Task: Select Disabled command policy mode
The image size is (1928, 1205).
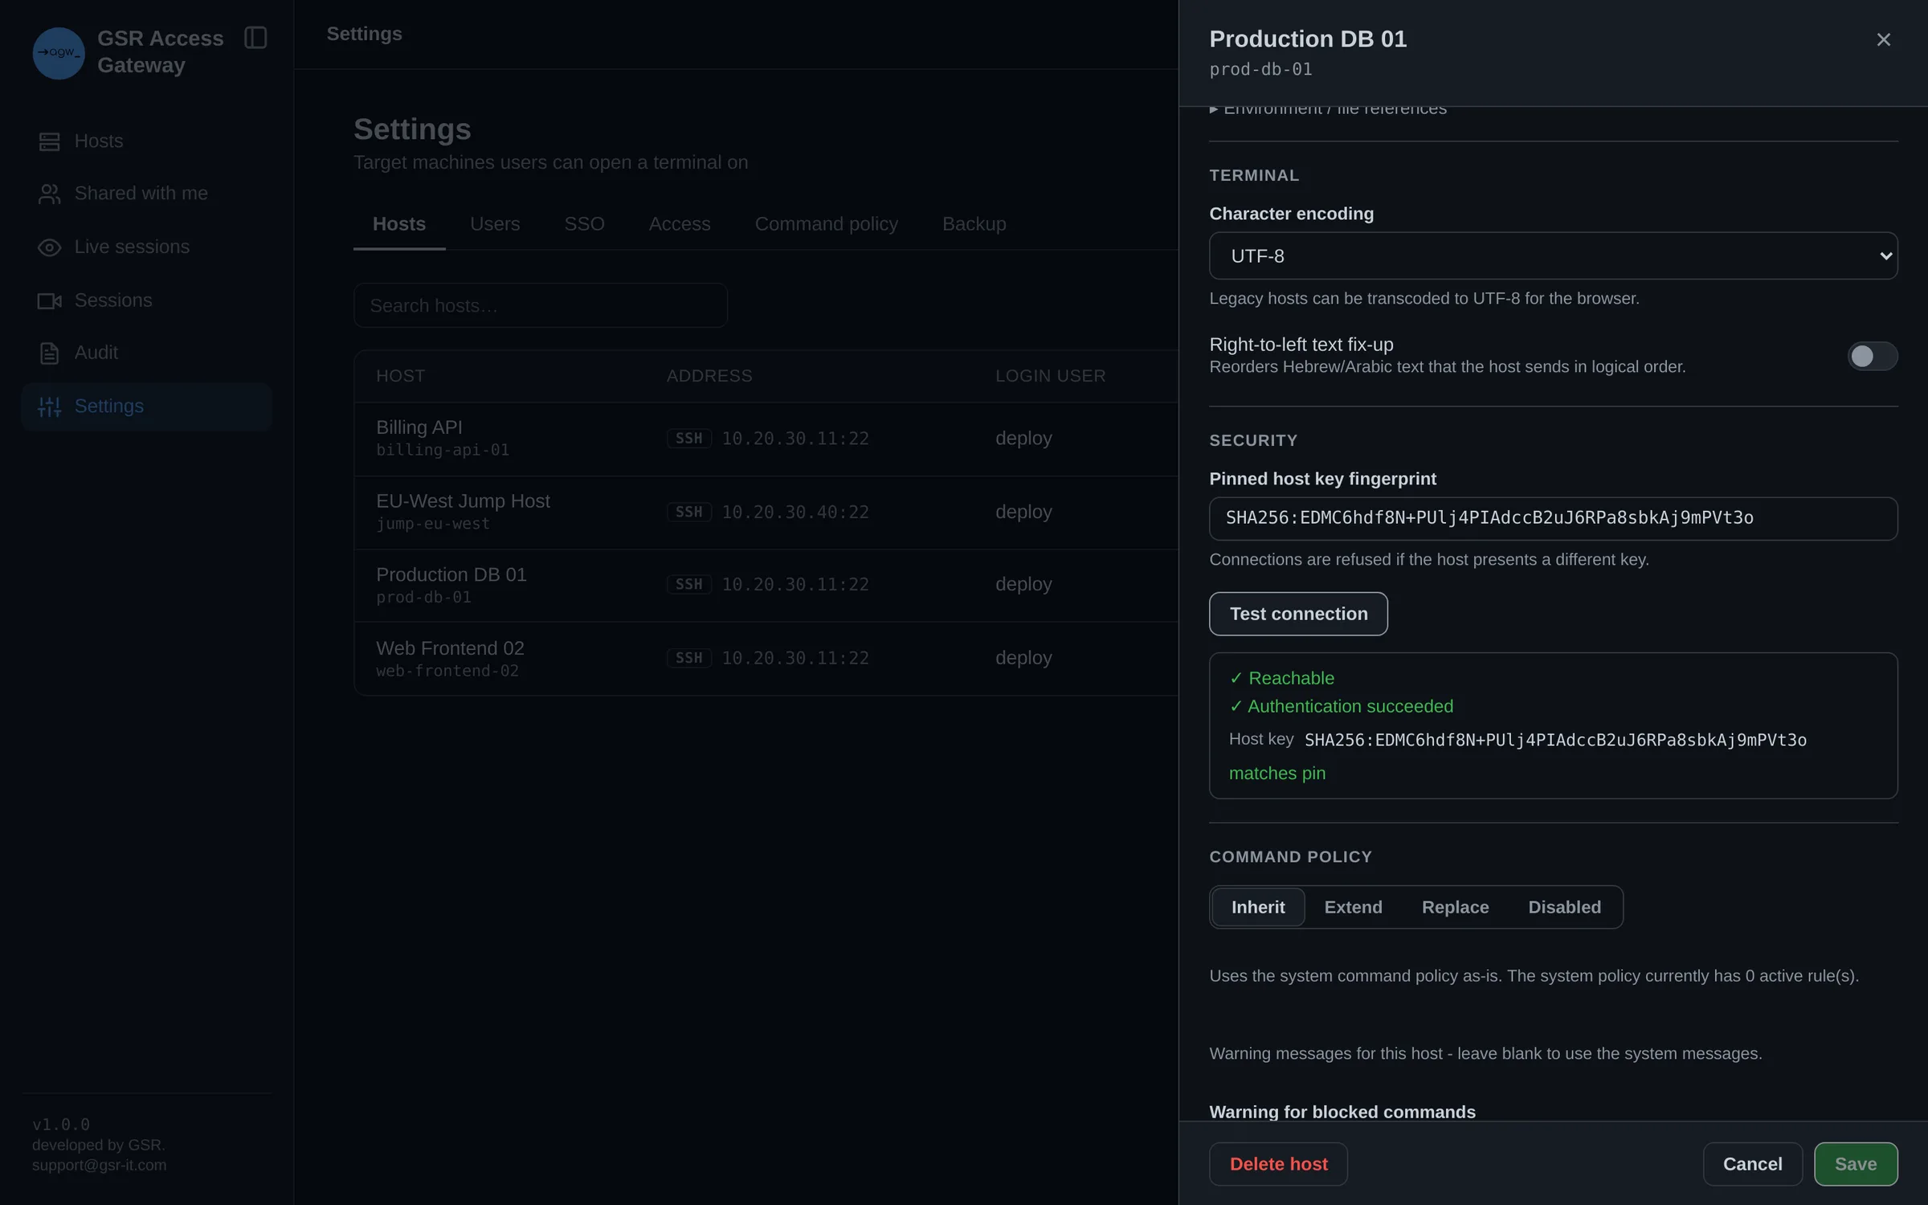Action: [x=1564, y=907]
